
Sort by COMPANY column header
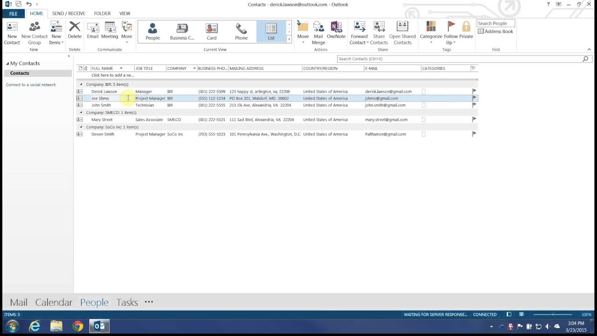pyautogui.click(x=181, y=68)
